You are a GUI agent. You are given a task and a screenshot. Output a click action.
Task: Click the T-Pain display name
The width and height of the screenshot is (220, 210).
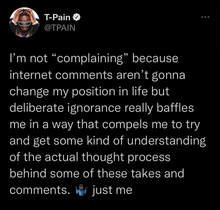pyautogui.click(x=57, y=17)
